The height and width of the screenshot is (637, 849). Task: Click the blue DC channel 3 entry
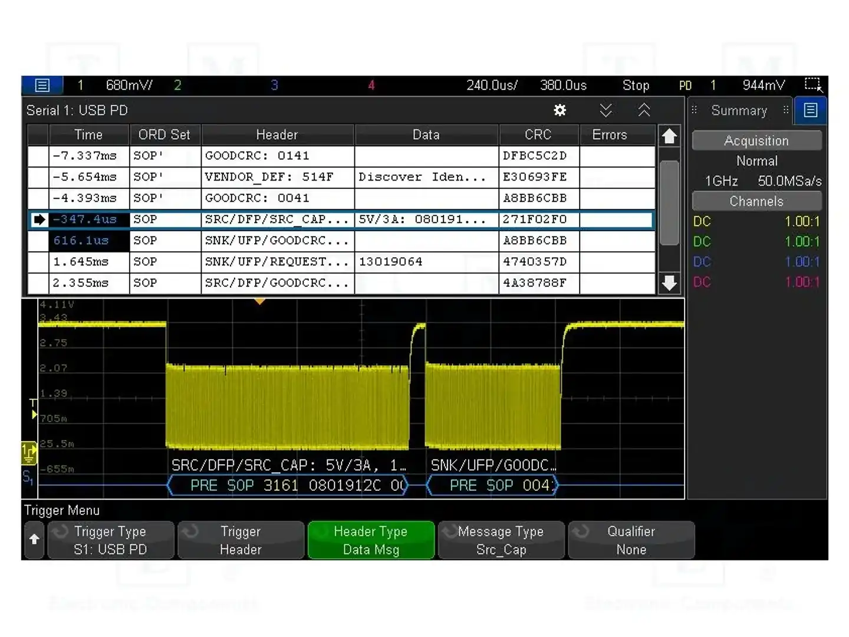click(756, 262)
